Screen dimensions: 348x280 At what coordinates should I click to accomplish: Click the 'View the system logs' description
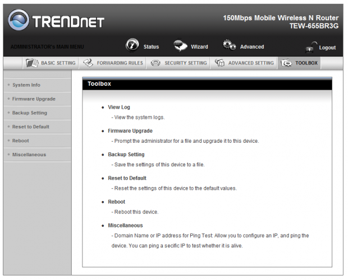pyautogui.click(x=138, y=118)
